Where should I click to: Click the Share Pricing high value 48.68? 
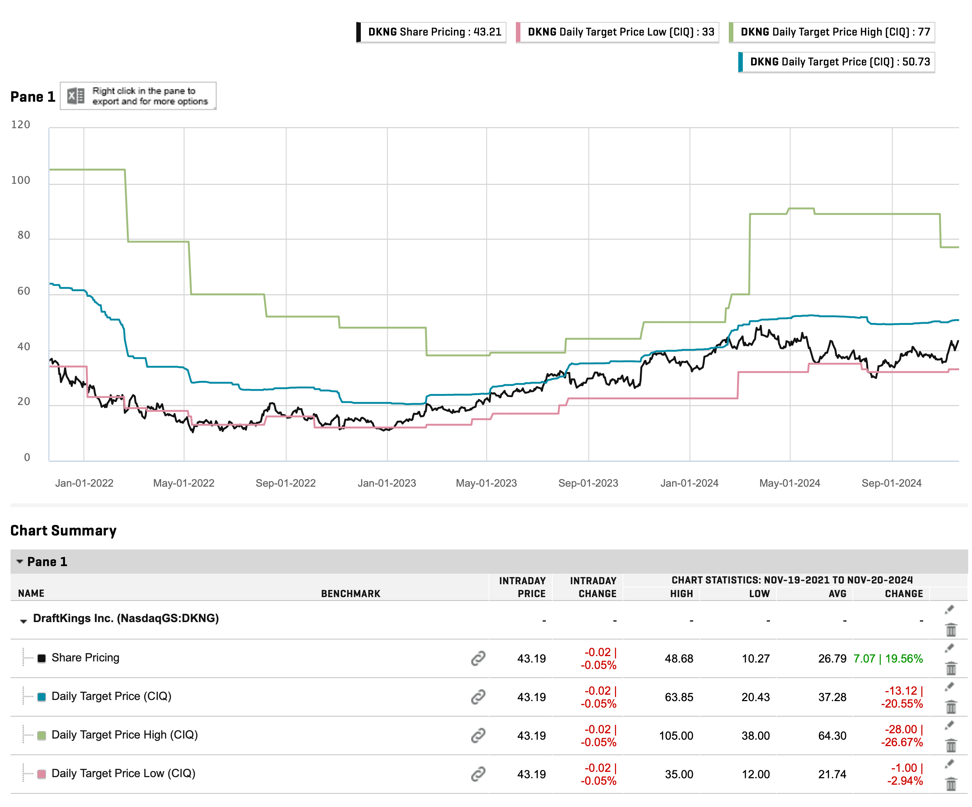(679, 658)
